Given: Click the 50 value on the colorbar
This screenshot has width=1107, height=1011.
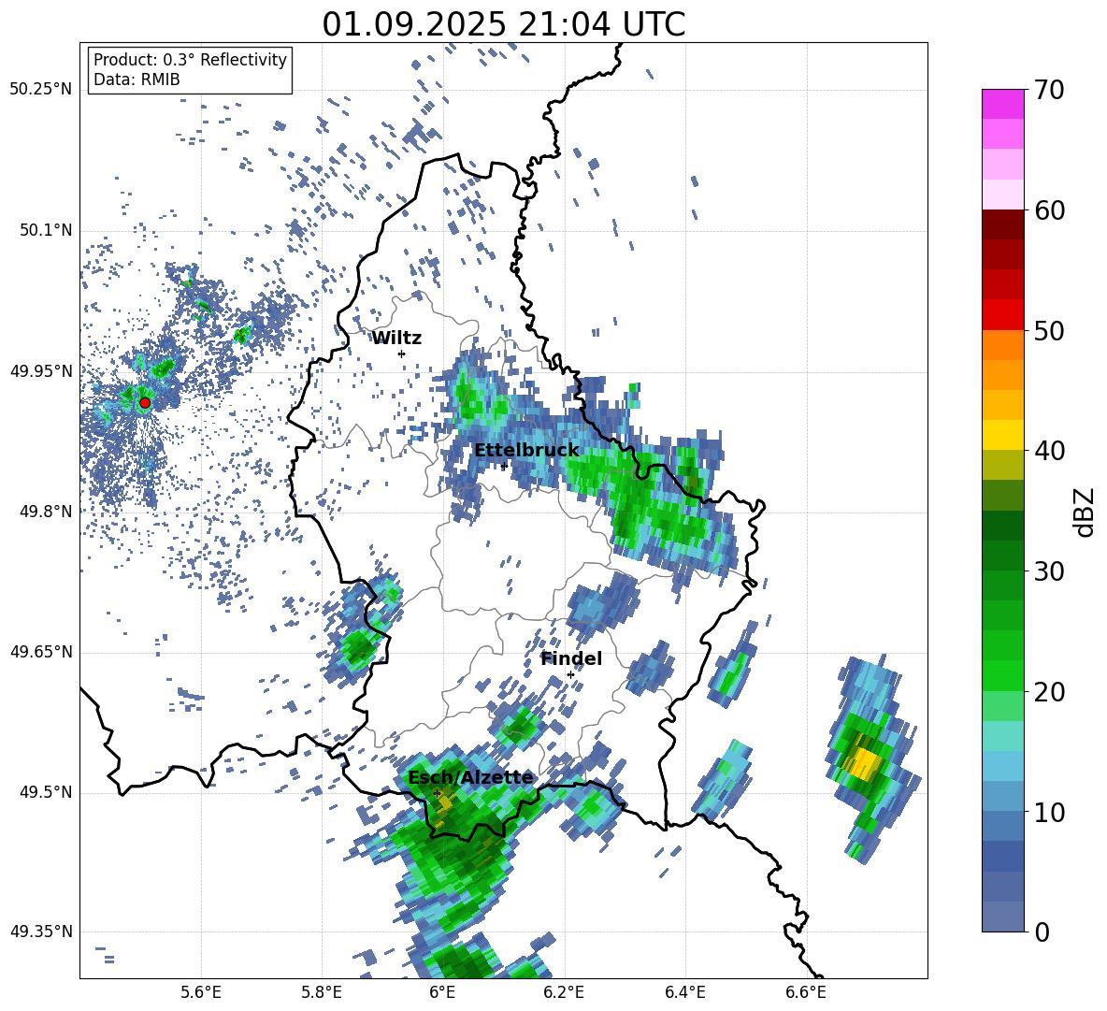Looking at the screenshot, I should [x=1049, y=330].
